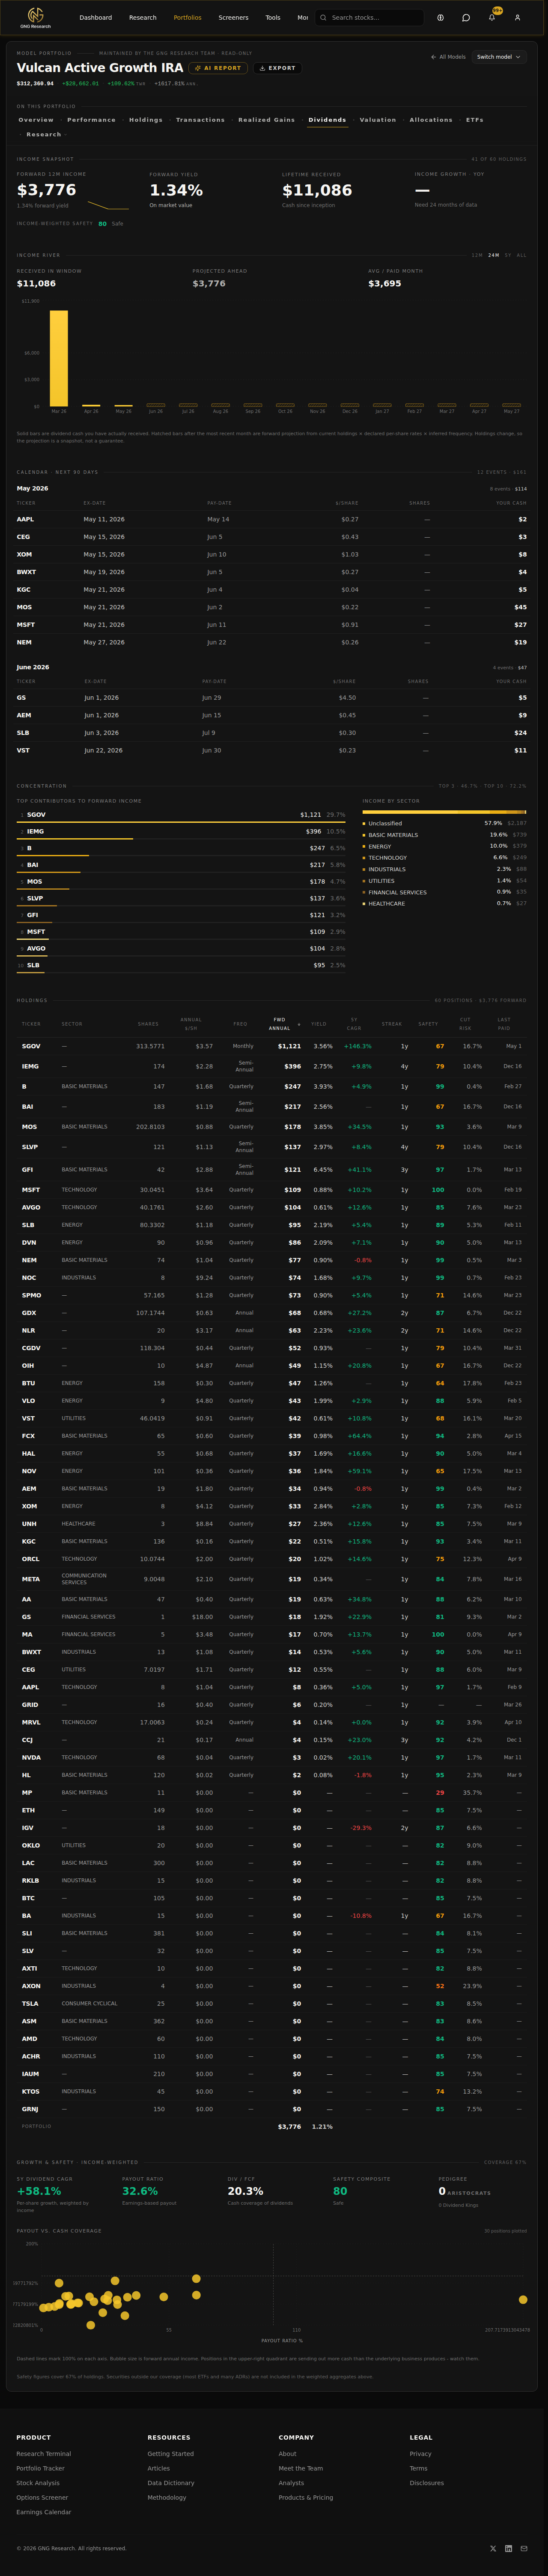The height and width of the screenshot is (2576, 548).
Task: Open Earnings Calendar footer link
Action: [44, 2512]
